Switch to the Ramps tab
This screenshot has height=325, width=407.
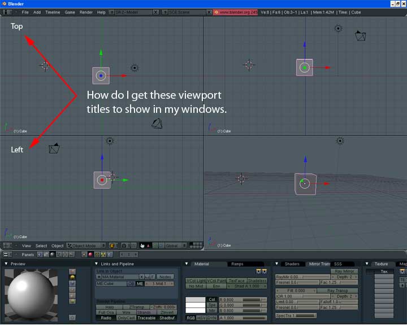[238, 263]
